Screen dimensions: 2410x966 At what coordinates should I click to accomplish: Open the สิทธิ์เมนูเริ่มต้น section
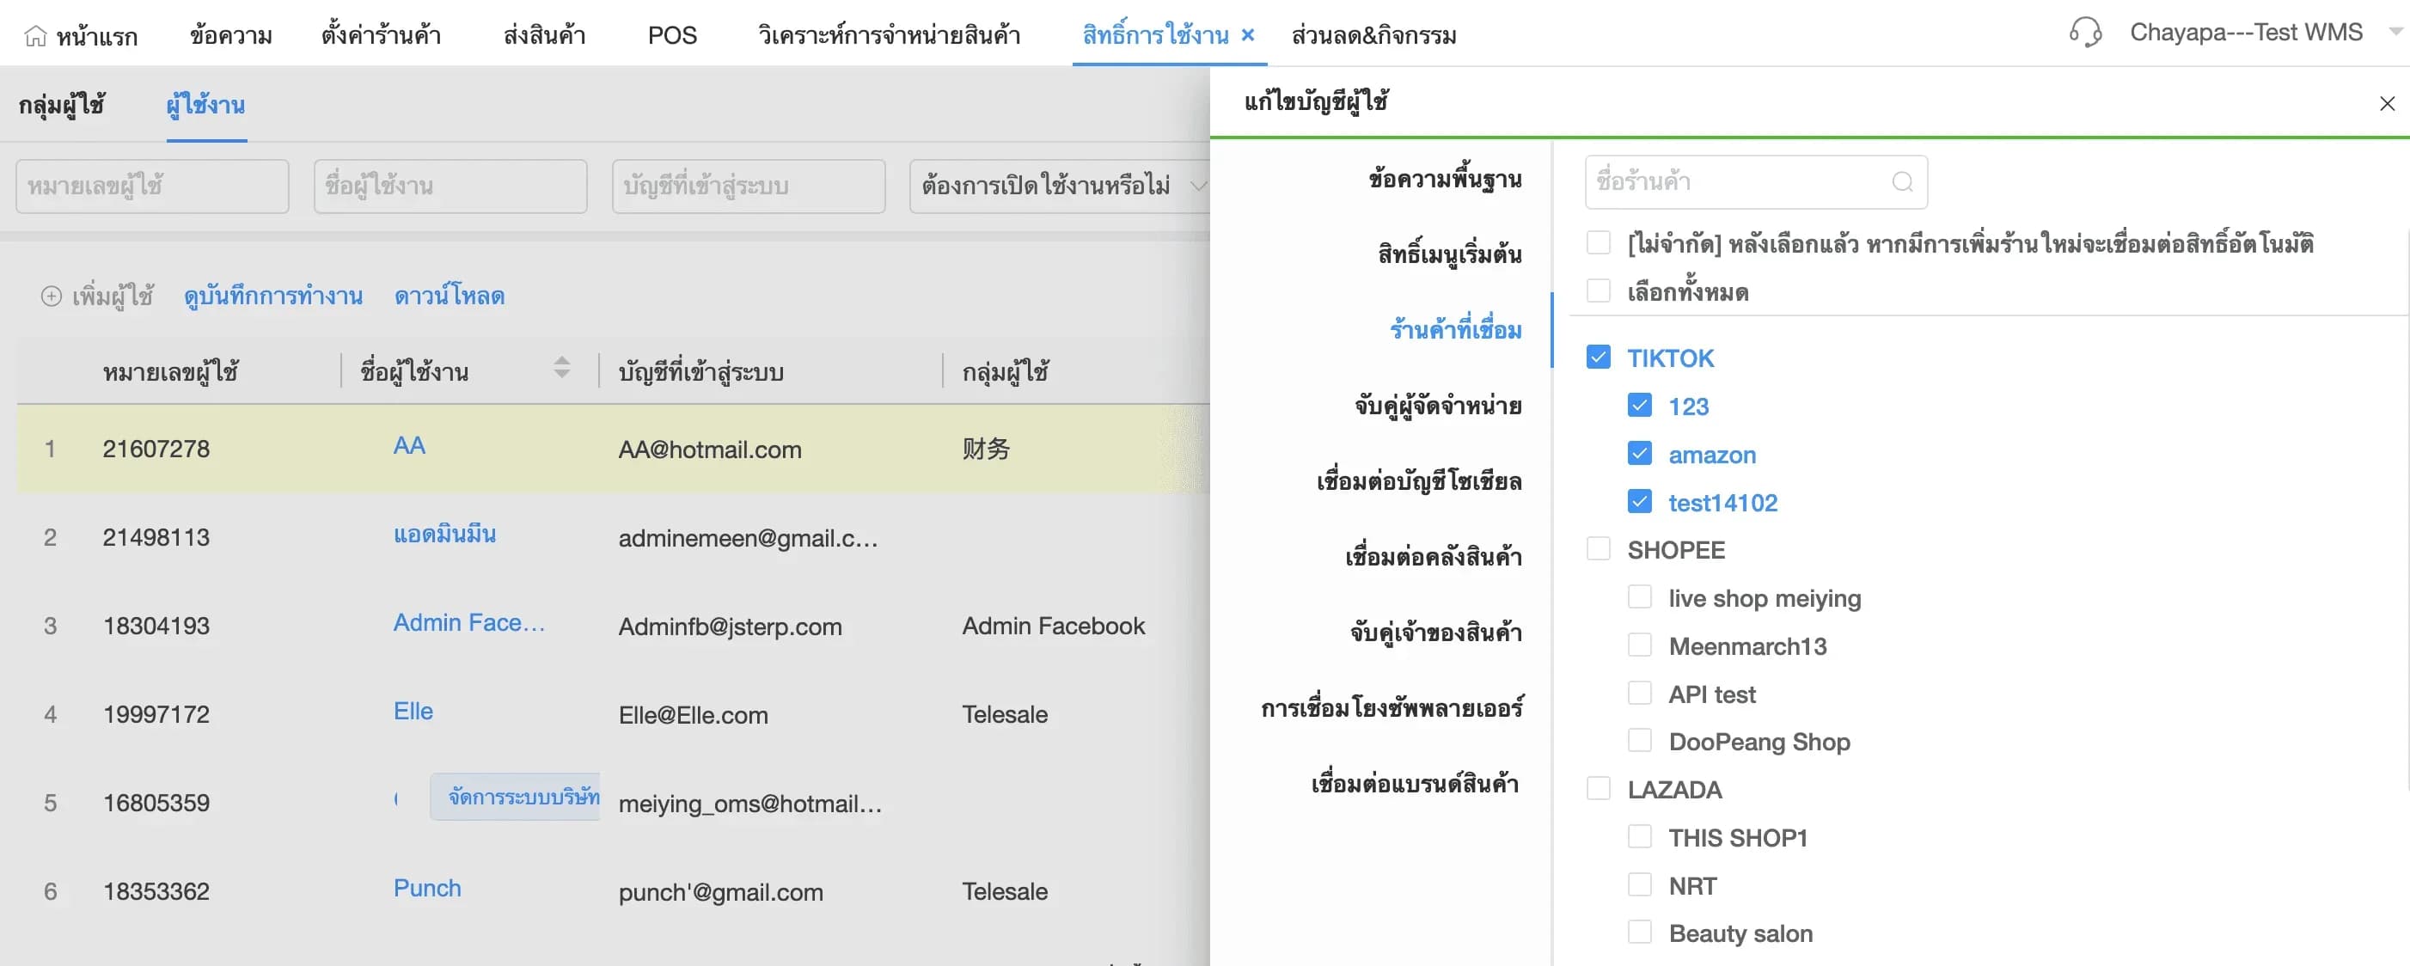click(x=1449, y=254)
